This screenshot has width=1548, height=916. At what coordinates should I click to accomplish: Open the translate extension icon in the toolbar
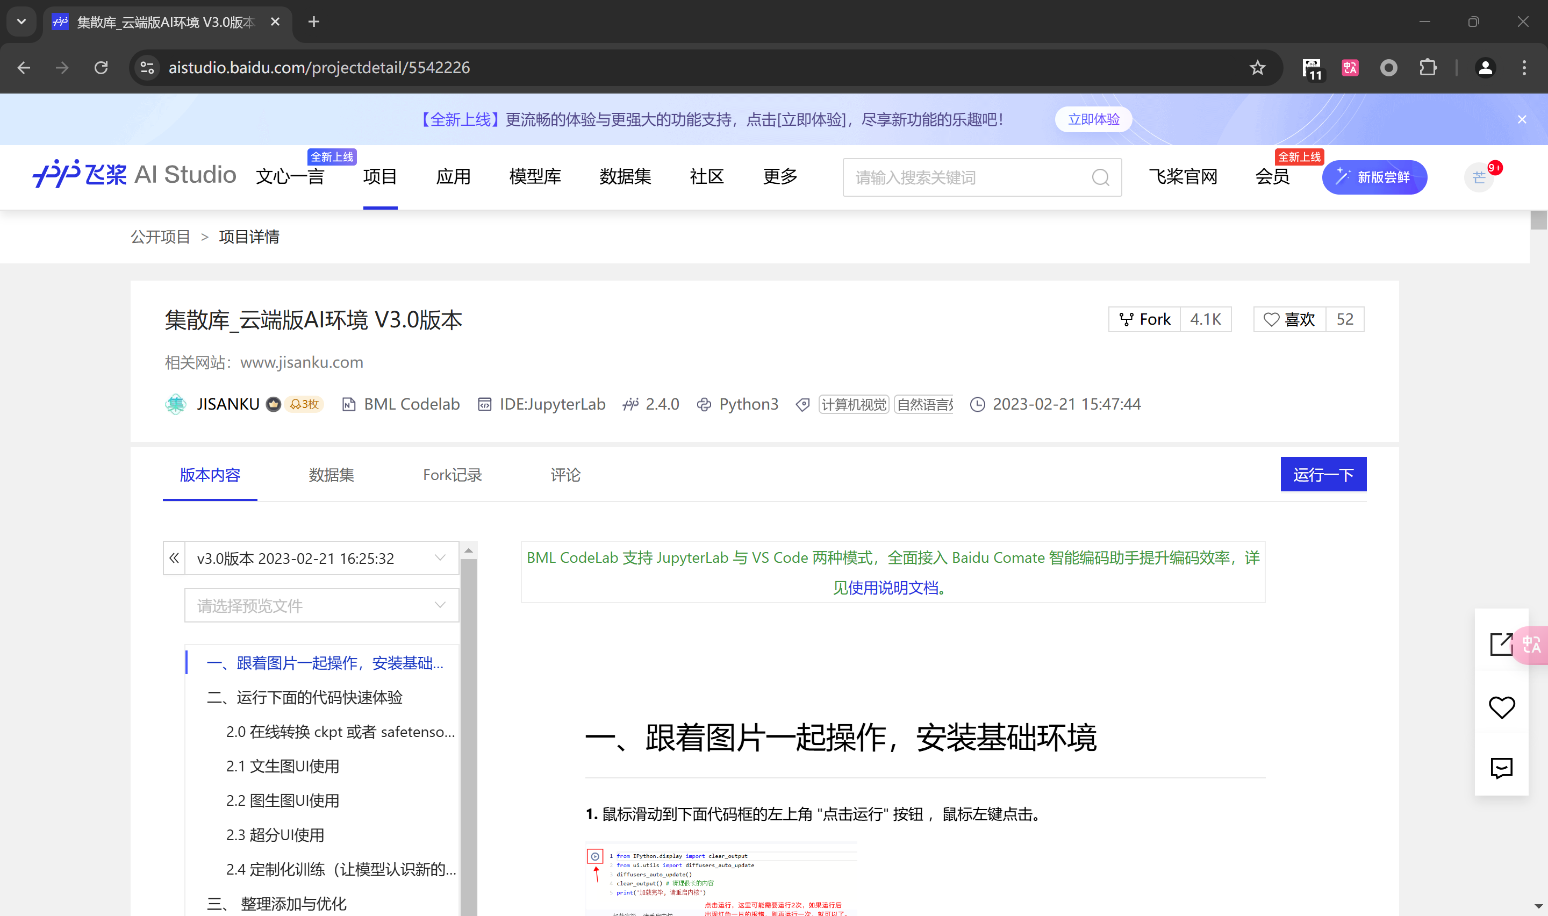tap(1350, 68)
